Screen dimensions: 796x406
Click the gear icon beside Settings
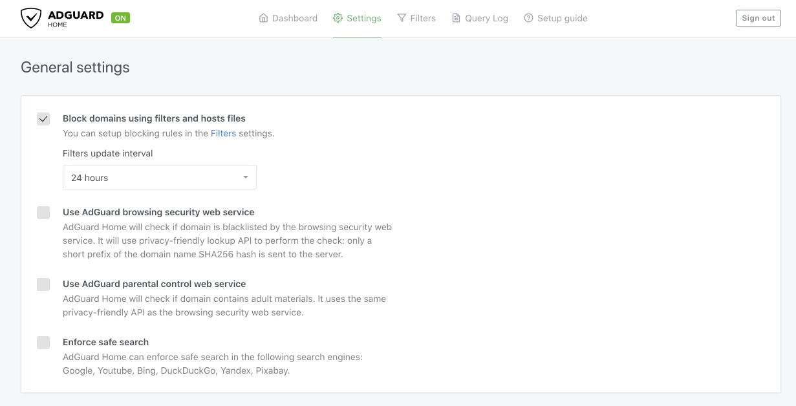(x=338, y=18)
